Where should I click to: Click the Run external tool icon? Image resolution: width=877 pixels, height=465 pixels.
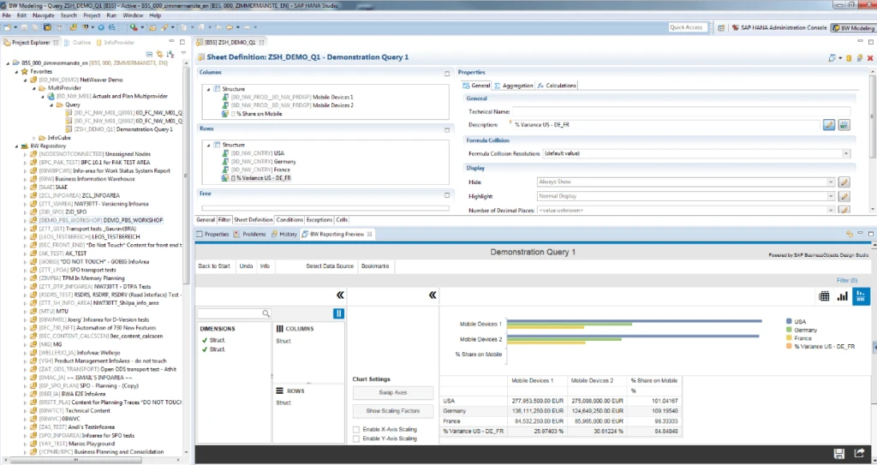click(x=133, y=27)
